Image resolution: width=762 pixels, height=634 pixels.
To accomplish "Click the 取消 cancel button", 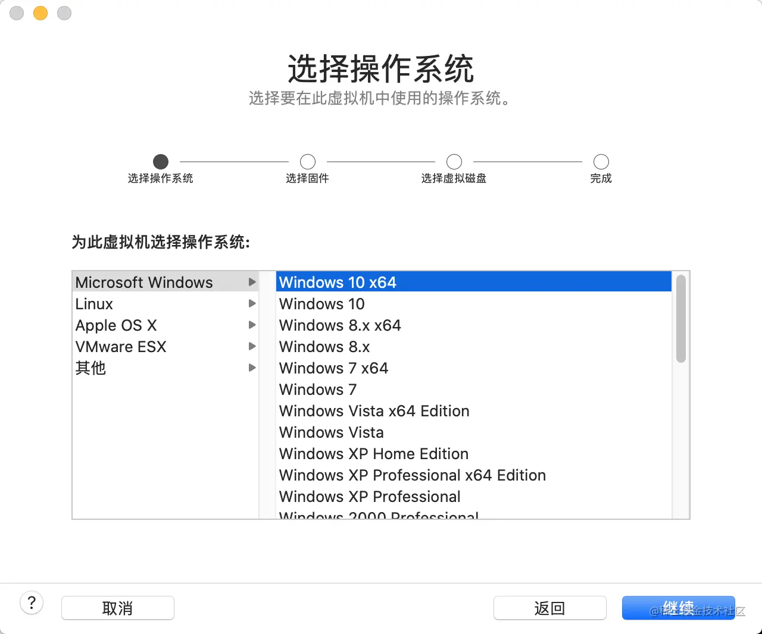I will [118, 608].
